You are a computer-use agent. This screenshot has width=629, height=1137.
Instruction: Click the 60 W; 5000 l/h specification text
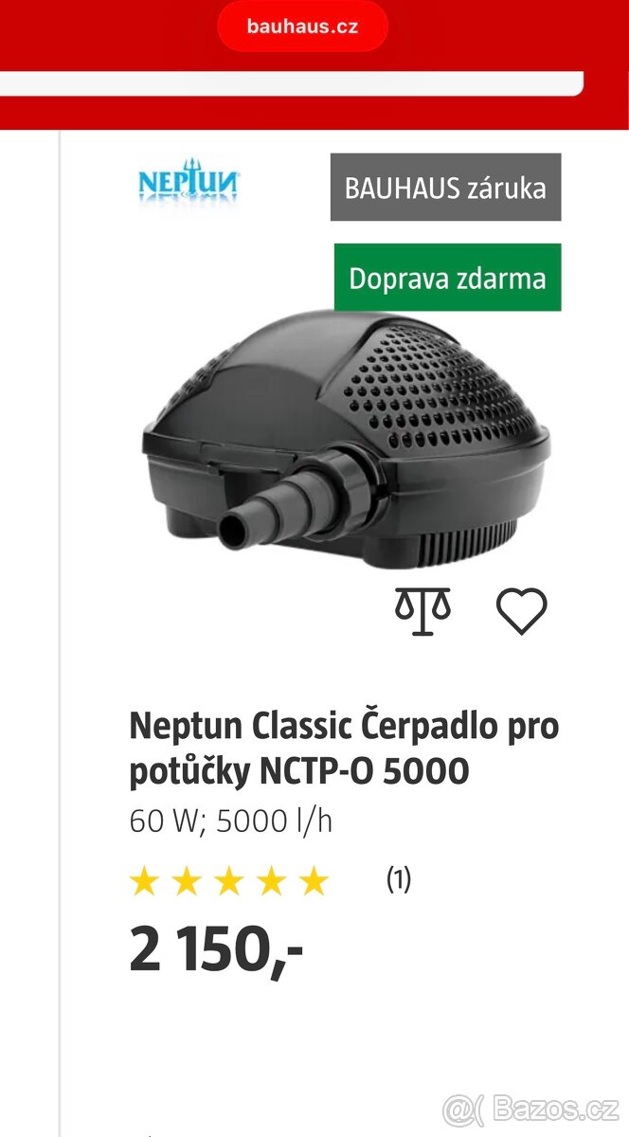231,821
